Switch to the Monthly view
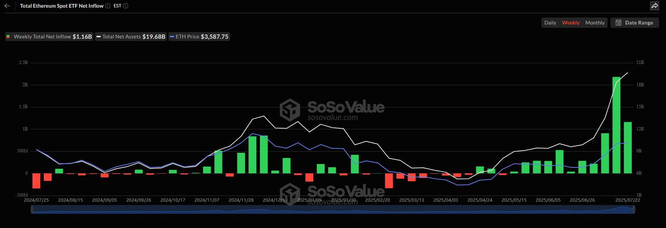Screen dimensions: 666x228 [595, 23]
